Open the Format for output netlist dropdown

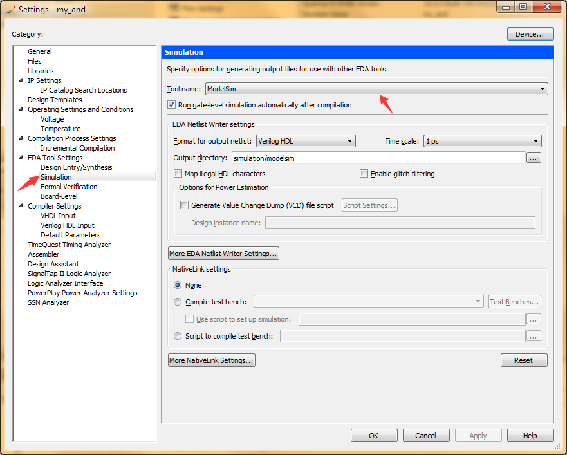348,140
